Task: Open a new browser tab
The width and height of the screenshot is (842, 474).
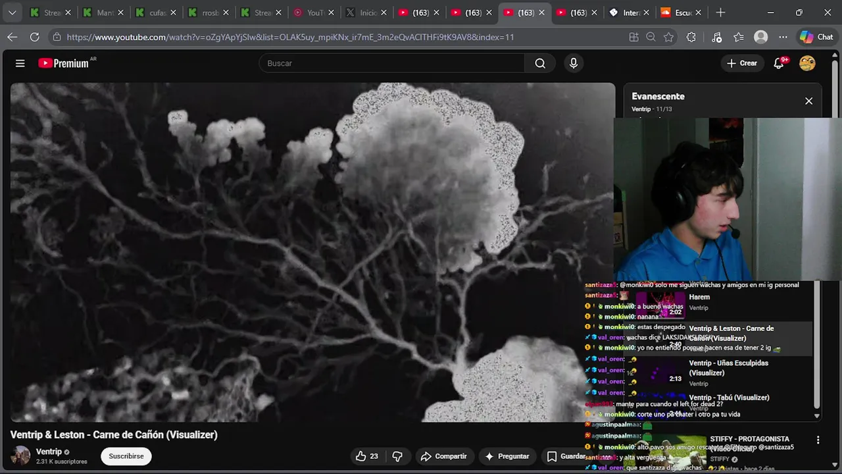Action: (x=720, y=13)
